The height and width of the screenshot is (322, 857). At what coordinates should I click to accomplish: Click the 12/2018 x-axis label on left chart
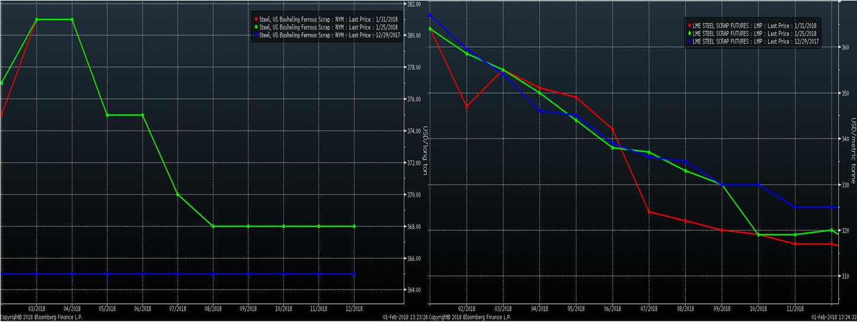coord(354,309)
